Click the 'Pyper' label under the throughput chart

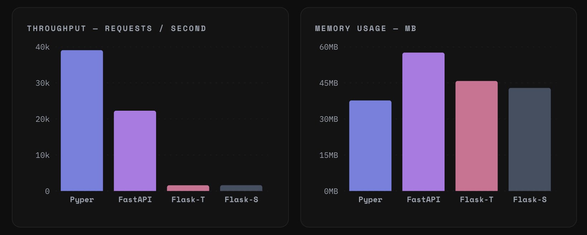82,200
